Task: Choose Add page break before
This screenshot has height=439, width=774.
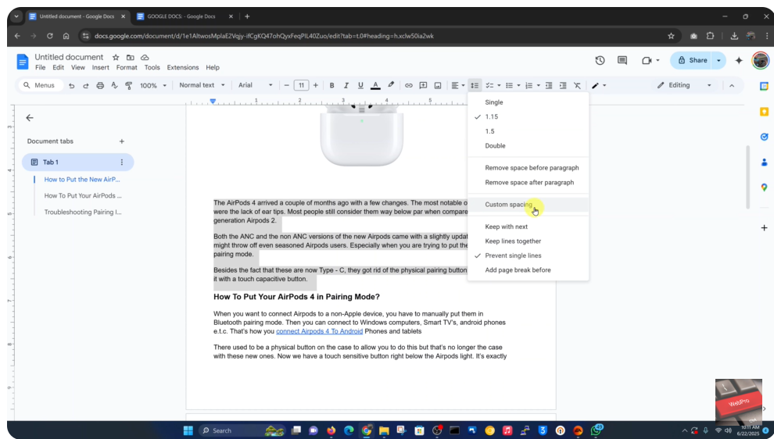Action: point(529,270)
